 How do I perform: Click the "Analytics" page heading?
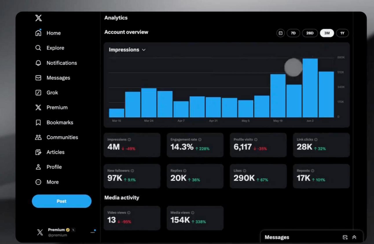(x=116, y=18)
